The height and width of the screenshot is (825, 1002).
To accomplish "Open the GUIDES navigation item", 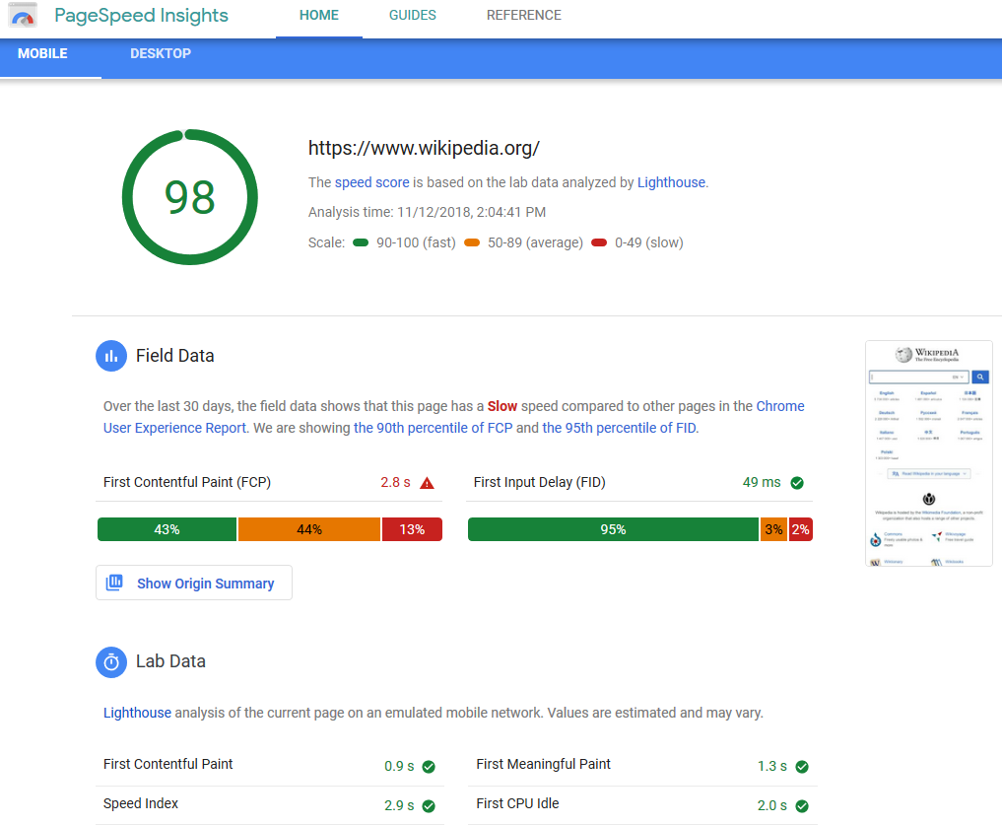I will (x=412, y=16).
